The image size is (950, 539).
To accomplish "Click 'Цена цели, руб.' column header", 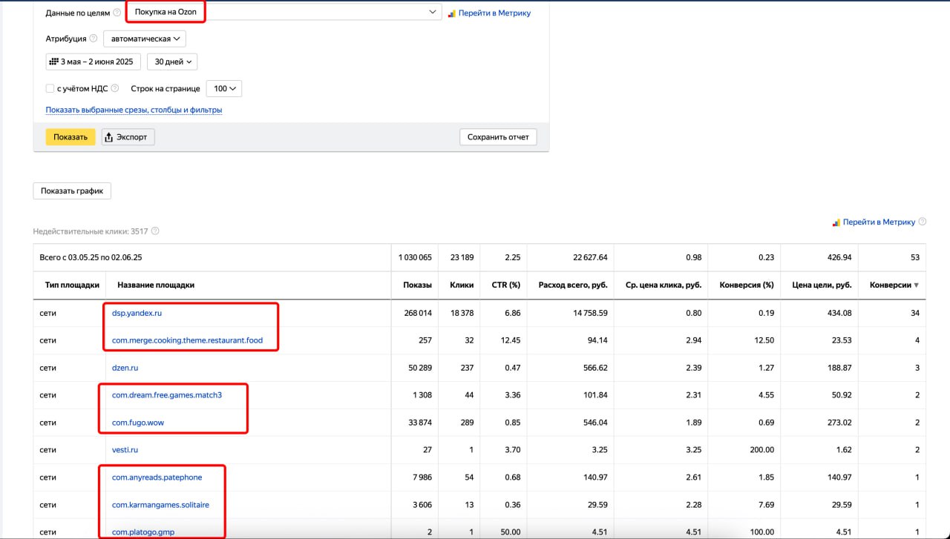I will point(822,285).
